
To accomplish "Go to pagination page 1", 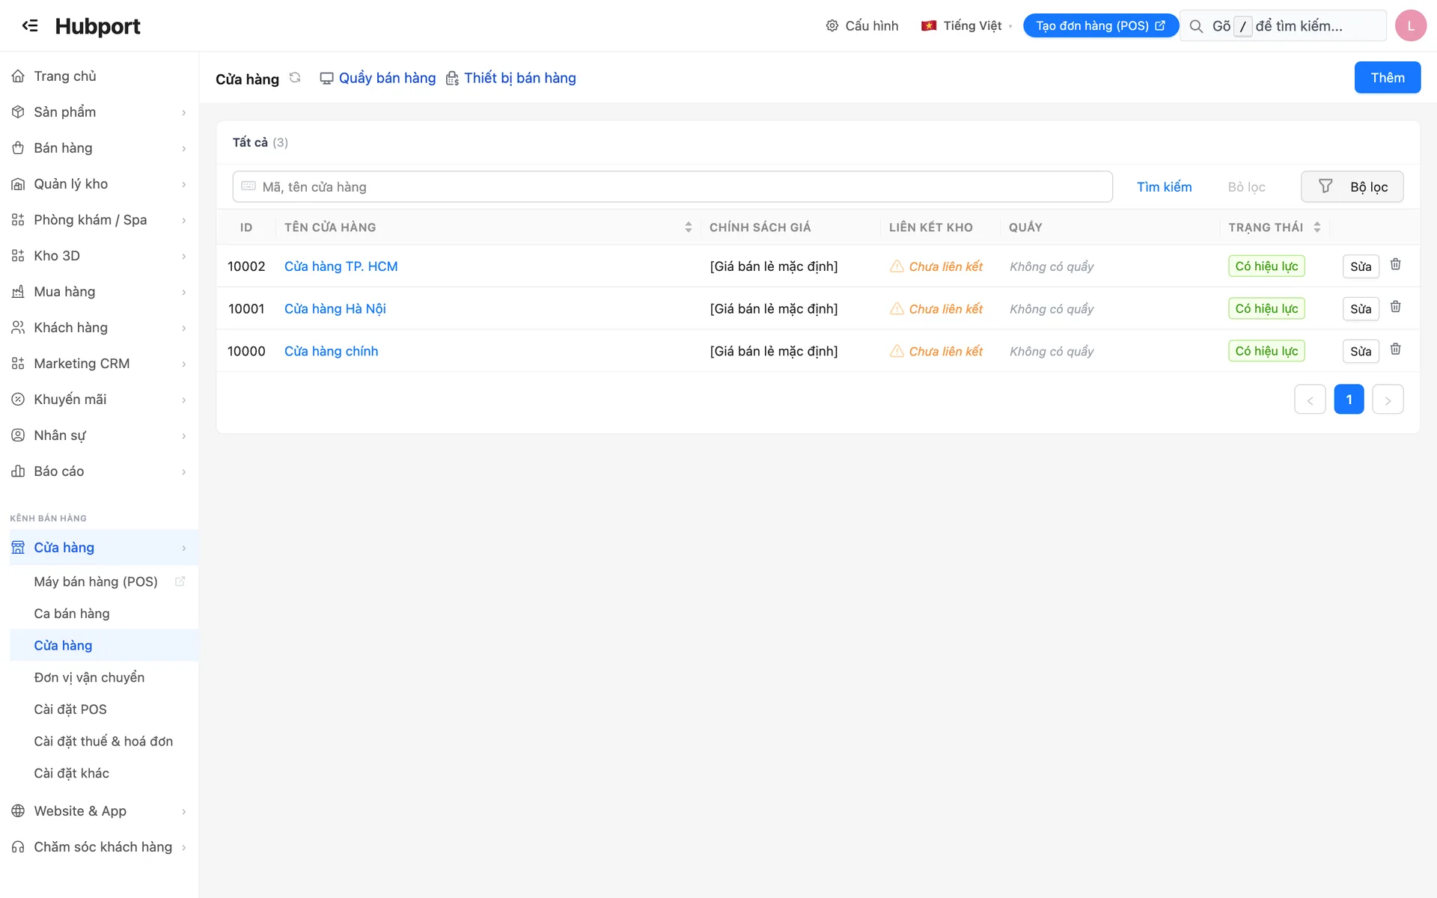I will pyautogui.click(x=1349, y=400).
